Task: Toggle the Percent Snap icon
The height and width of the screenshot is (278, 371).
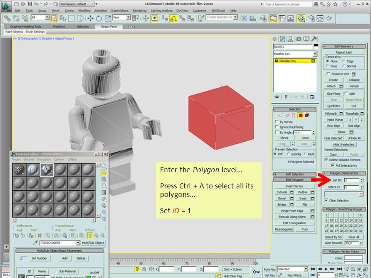Action: click(182, 18)
